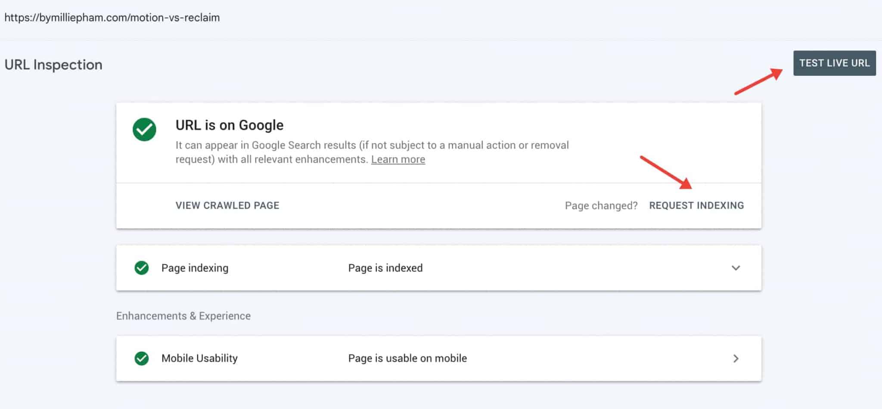Click REQUEST INDEXING
882x409 pixels.
coord(696,205)
